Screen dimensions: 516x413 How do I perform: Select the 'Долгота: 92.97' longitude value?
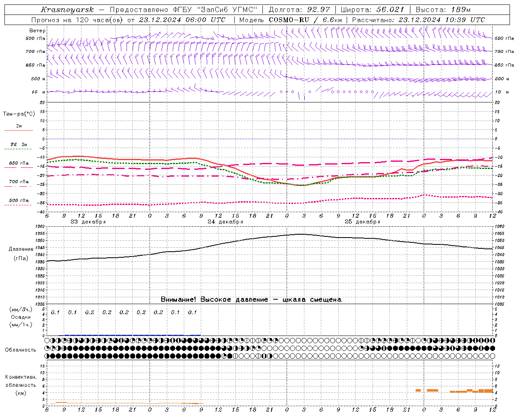tap(299, 10)
